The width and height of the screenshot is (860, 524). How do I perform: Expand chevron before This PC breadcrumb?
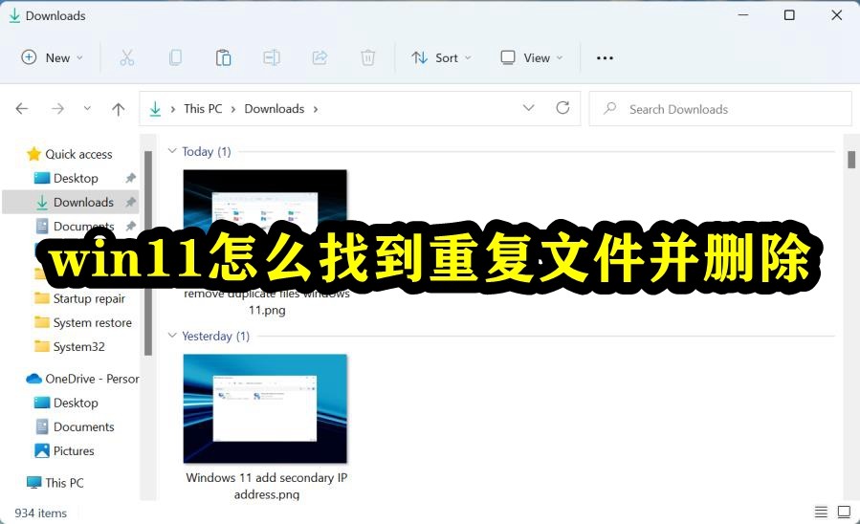point(173,109)
